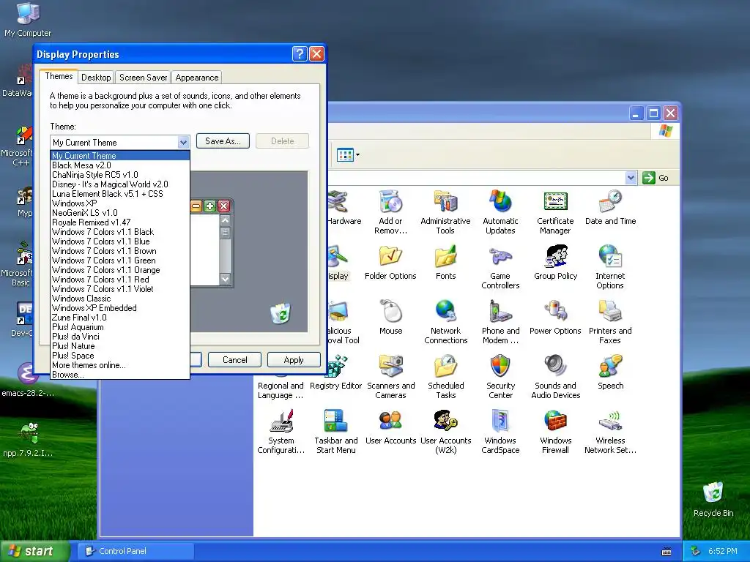Click Display Properties help question button
Viewport: 750px width, 562px height.
[x=300, y=54]
